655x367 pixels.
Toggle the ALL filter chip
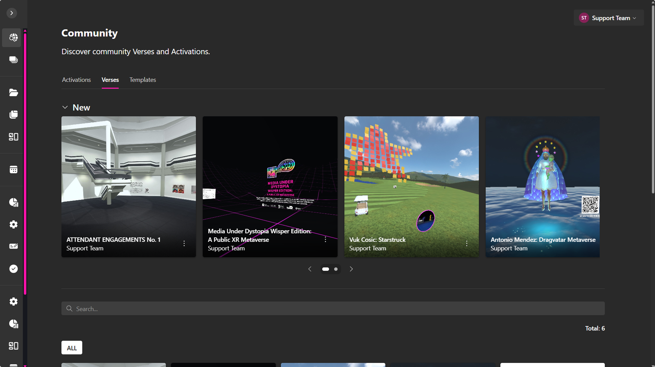coord(72,348)
